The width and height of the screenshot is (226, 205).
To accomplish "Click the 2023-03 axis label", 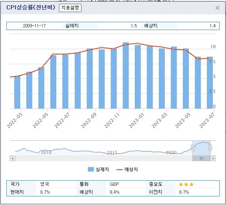I will point(160,121).
